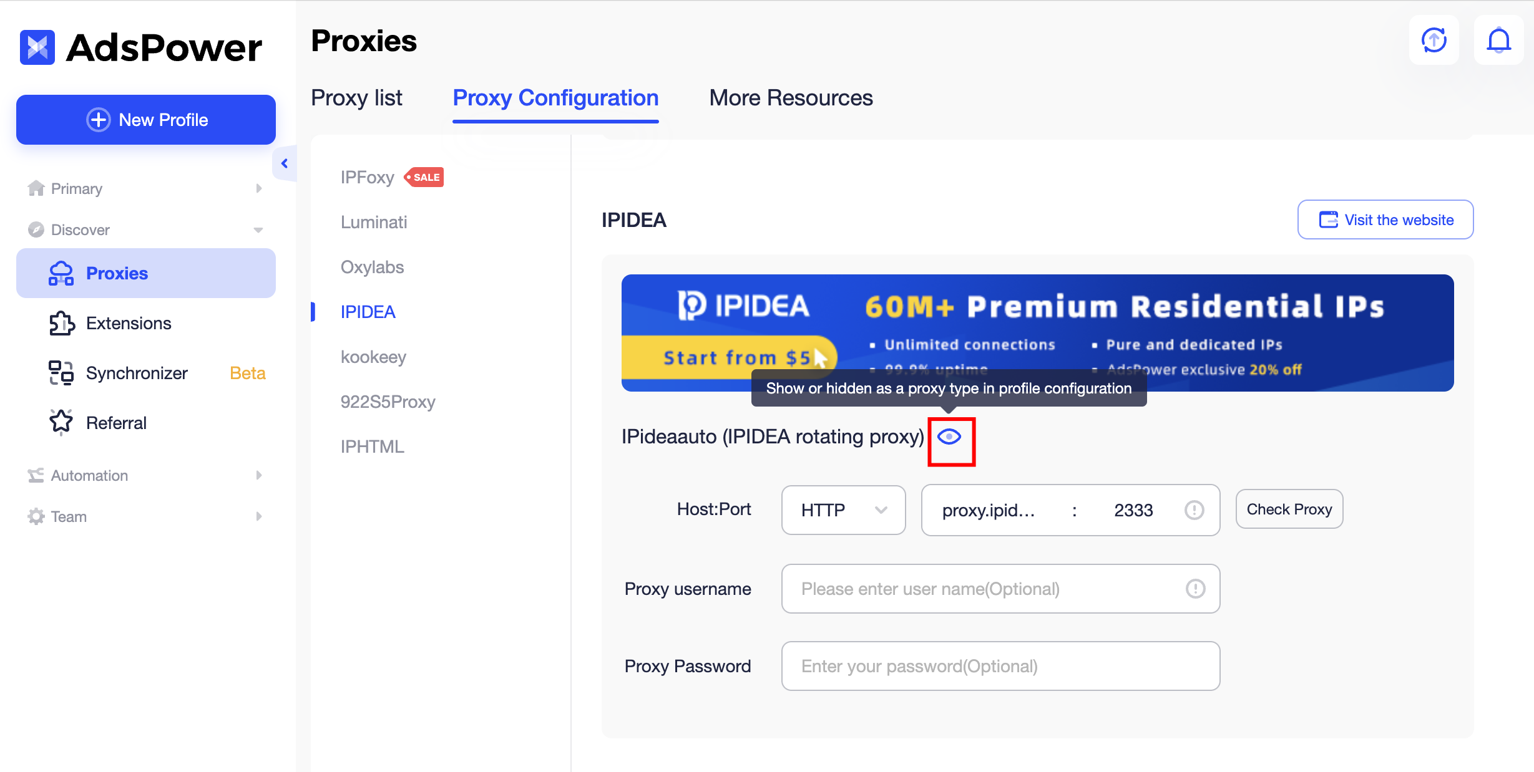Screen dimensions: 1534x772
Task: Collapse the left sidebar with the chevron
Action: click(x=285, y=163)
